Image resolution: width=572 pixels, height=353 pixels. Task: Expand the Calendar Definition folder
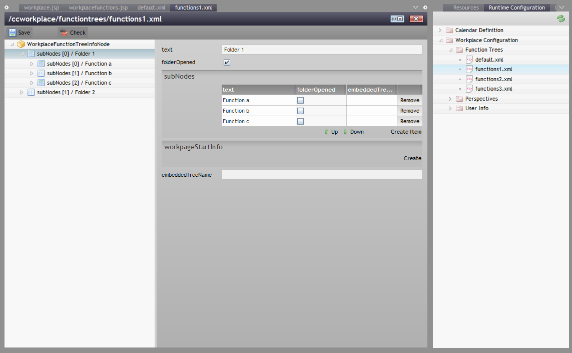click(x=440, y=30)
